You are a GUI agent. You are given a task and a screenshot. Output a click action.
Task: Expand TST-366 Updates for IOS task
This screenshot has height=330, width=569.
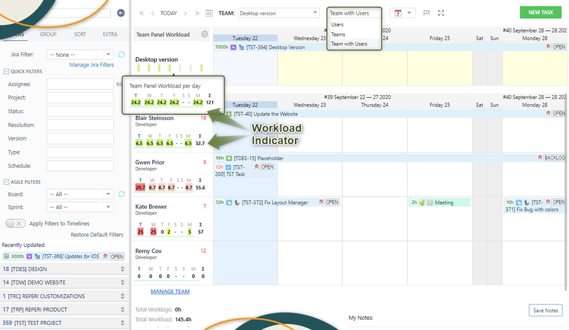click(x=6, y=257)
